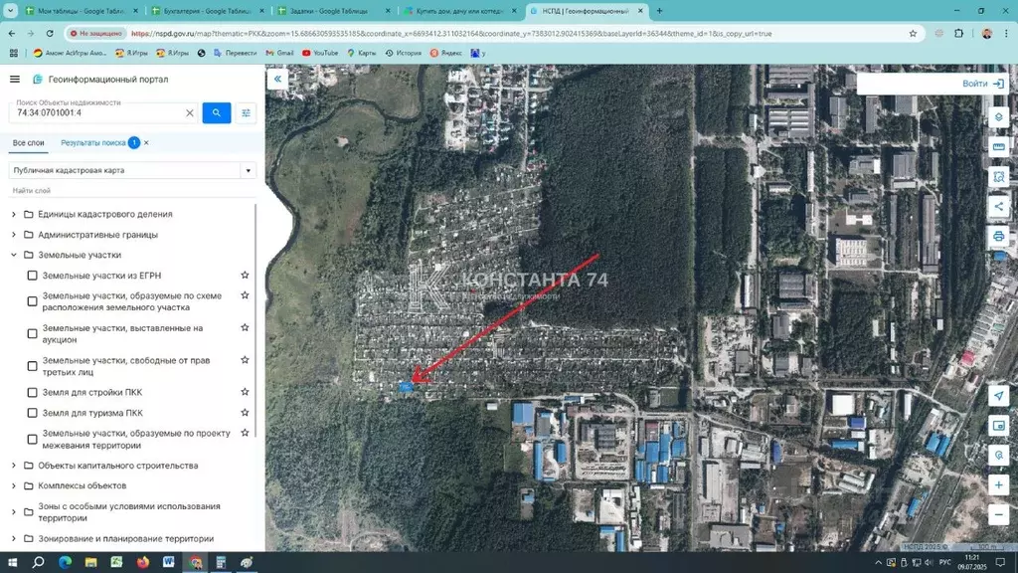1018x573 pixels.
Task: Share the current map view
Action: click(x=998, y=207)
